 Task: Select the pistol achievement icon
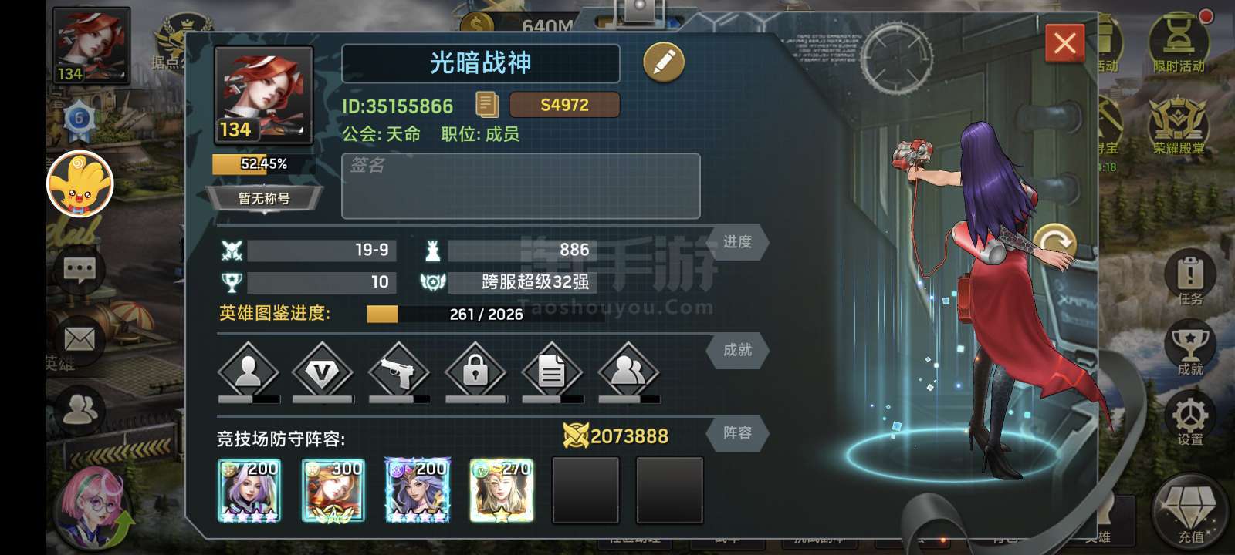399,373
